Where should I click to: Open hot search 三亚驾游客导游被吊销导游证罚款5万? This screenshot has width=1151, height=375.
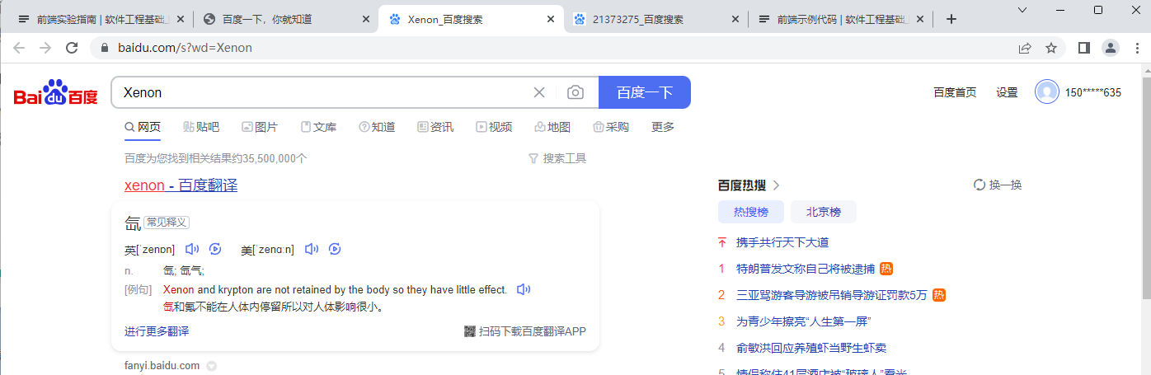(832, 295)
